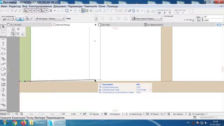Choose the Stair tool in the toolbox
Screen dimensions: 224x126
(3, 59)
